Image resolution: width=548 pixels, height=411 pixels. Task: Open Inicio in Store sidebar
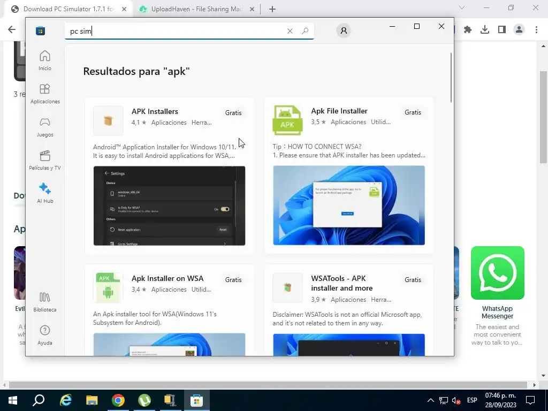point(45,60)
